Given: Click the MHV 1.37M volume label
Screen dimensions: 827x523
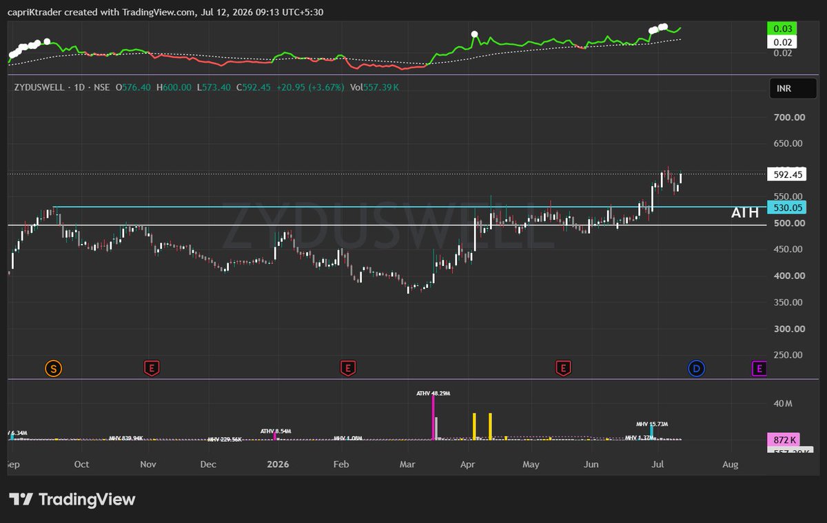Looking at the screenshot, I should (640, 438).
